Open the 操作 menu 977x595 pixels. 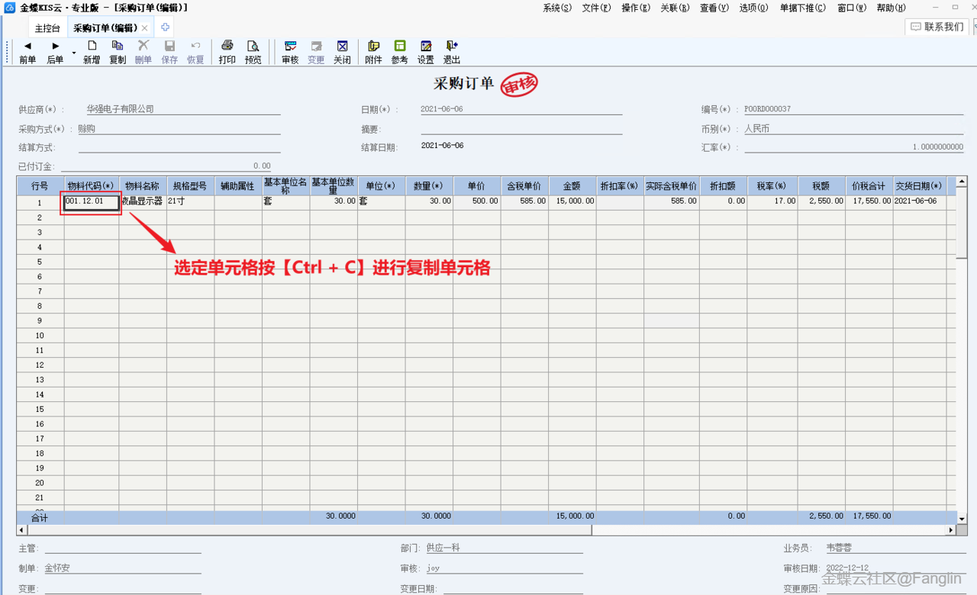click(x=635, y=8)
